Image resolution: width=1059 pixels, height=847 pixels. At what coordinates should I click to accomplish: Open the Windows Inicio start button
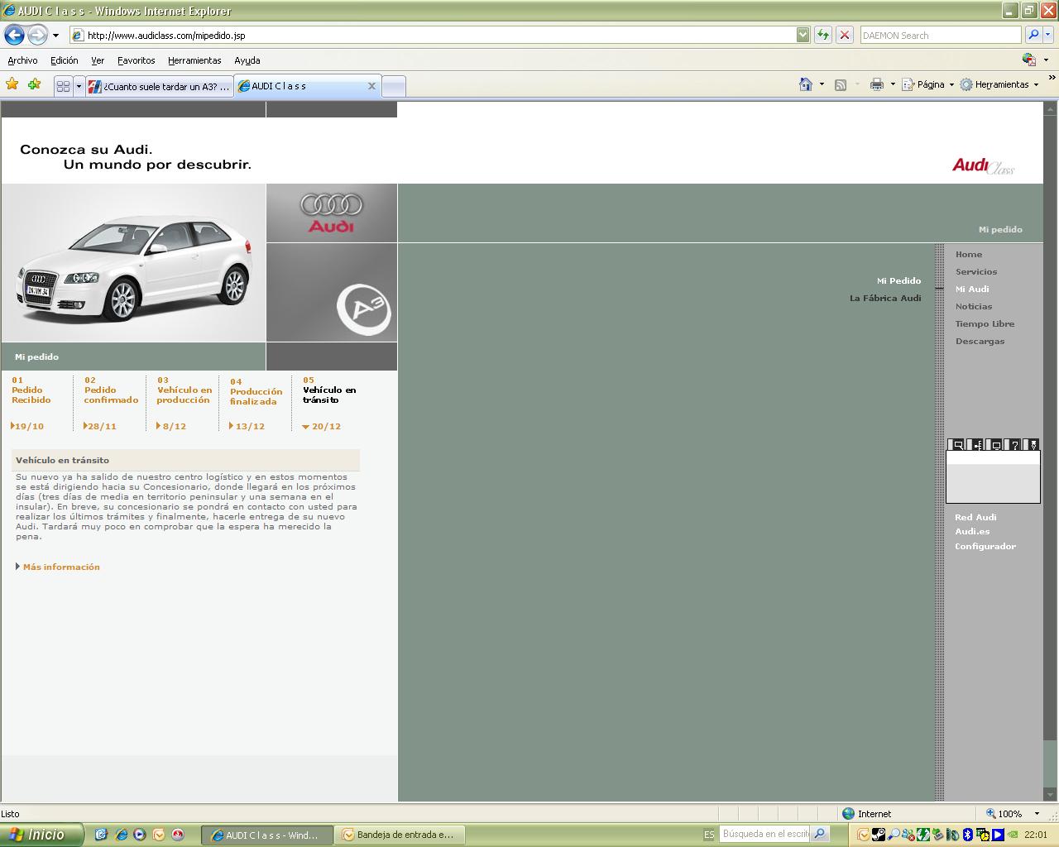click(41, 835)
